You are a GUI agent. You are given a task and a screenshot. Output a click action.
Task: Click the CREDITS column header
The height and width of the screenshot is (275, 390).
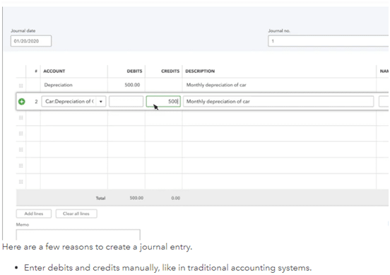coord(170,71)
